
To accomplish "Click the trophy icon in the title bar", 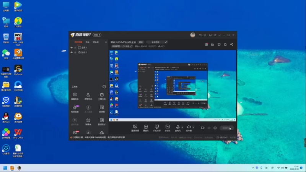I will tap(215, 35).
